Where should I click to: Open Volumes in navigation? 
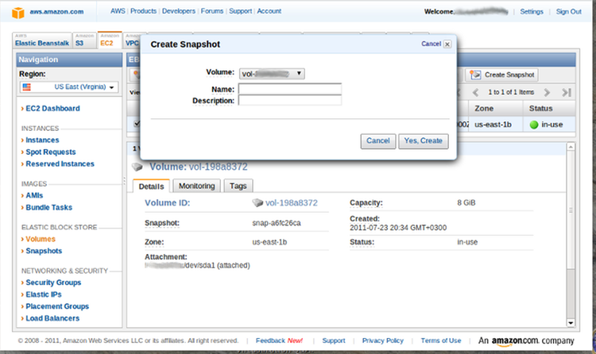(x=41, y=239)
